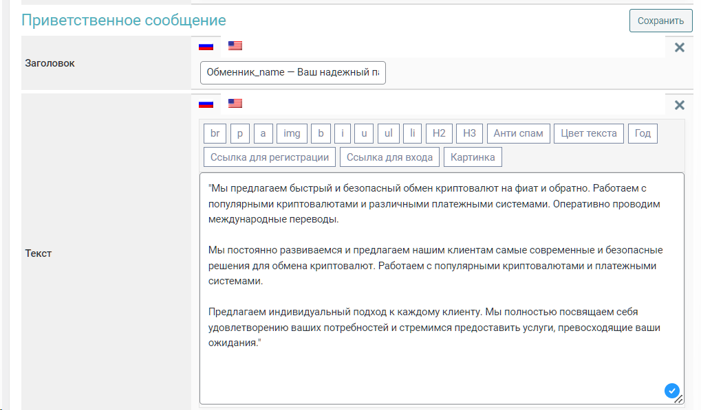This screenshot has height=410, width=701.
Task: Switch Текст field to Russian flag
Action: (206, 104)
